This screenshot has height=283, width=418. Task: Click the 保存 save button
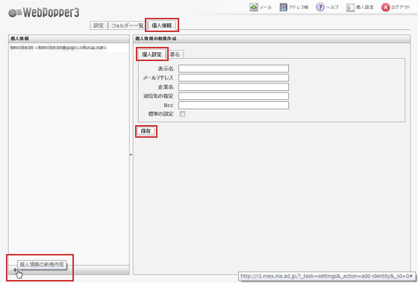tap(146, 131)
